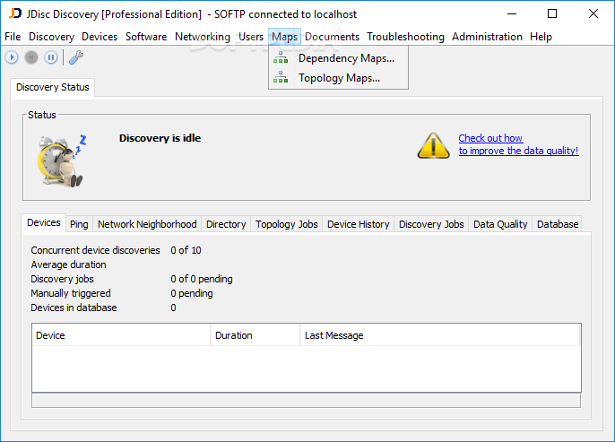
Task: Open the Troubleshooting menu
Action: tap(405, 37)
